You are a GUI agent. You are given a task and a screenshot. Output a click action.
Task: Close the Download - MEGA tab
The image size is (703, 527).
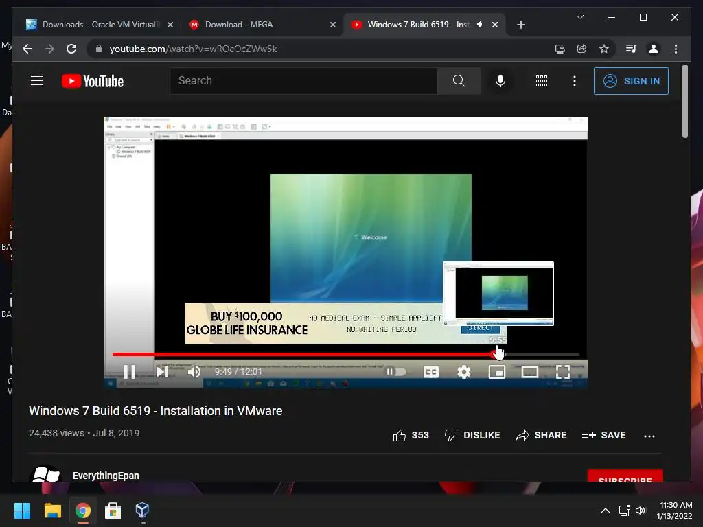click(x=333, y=25)
